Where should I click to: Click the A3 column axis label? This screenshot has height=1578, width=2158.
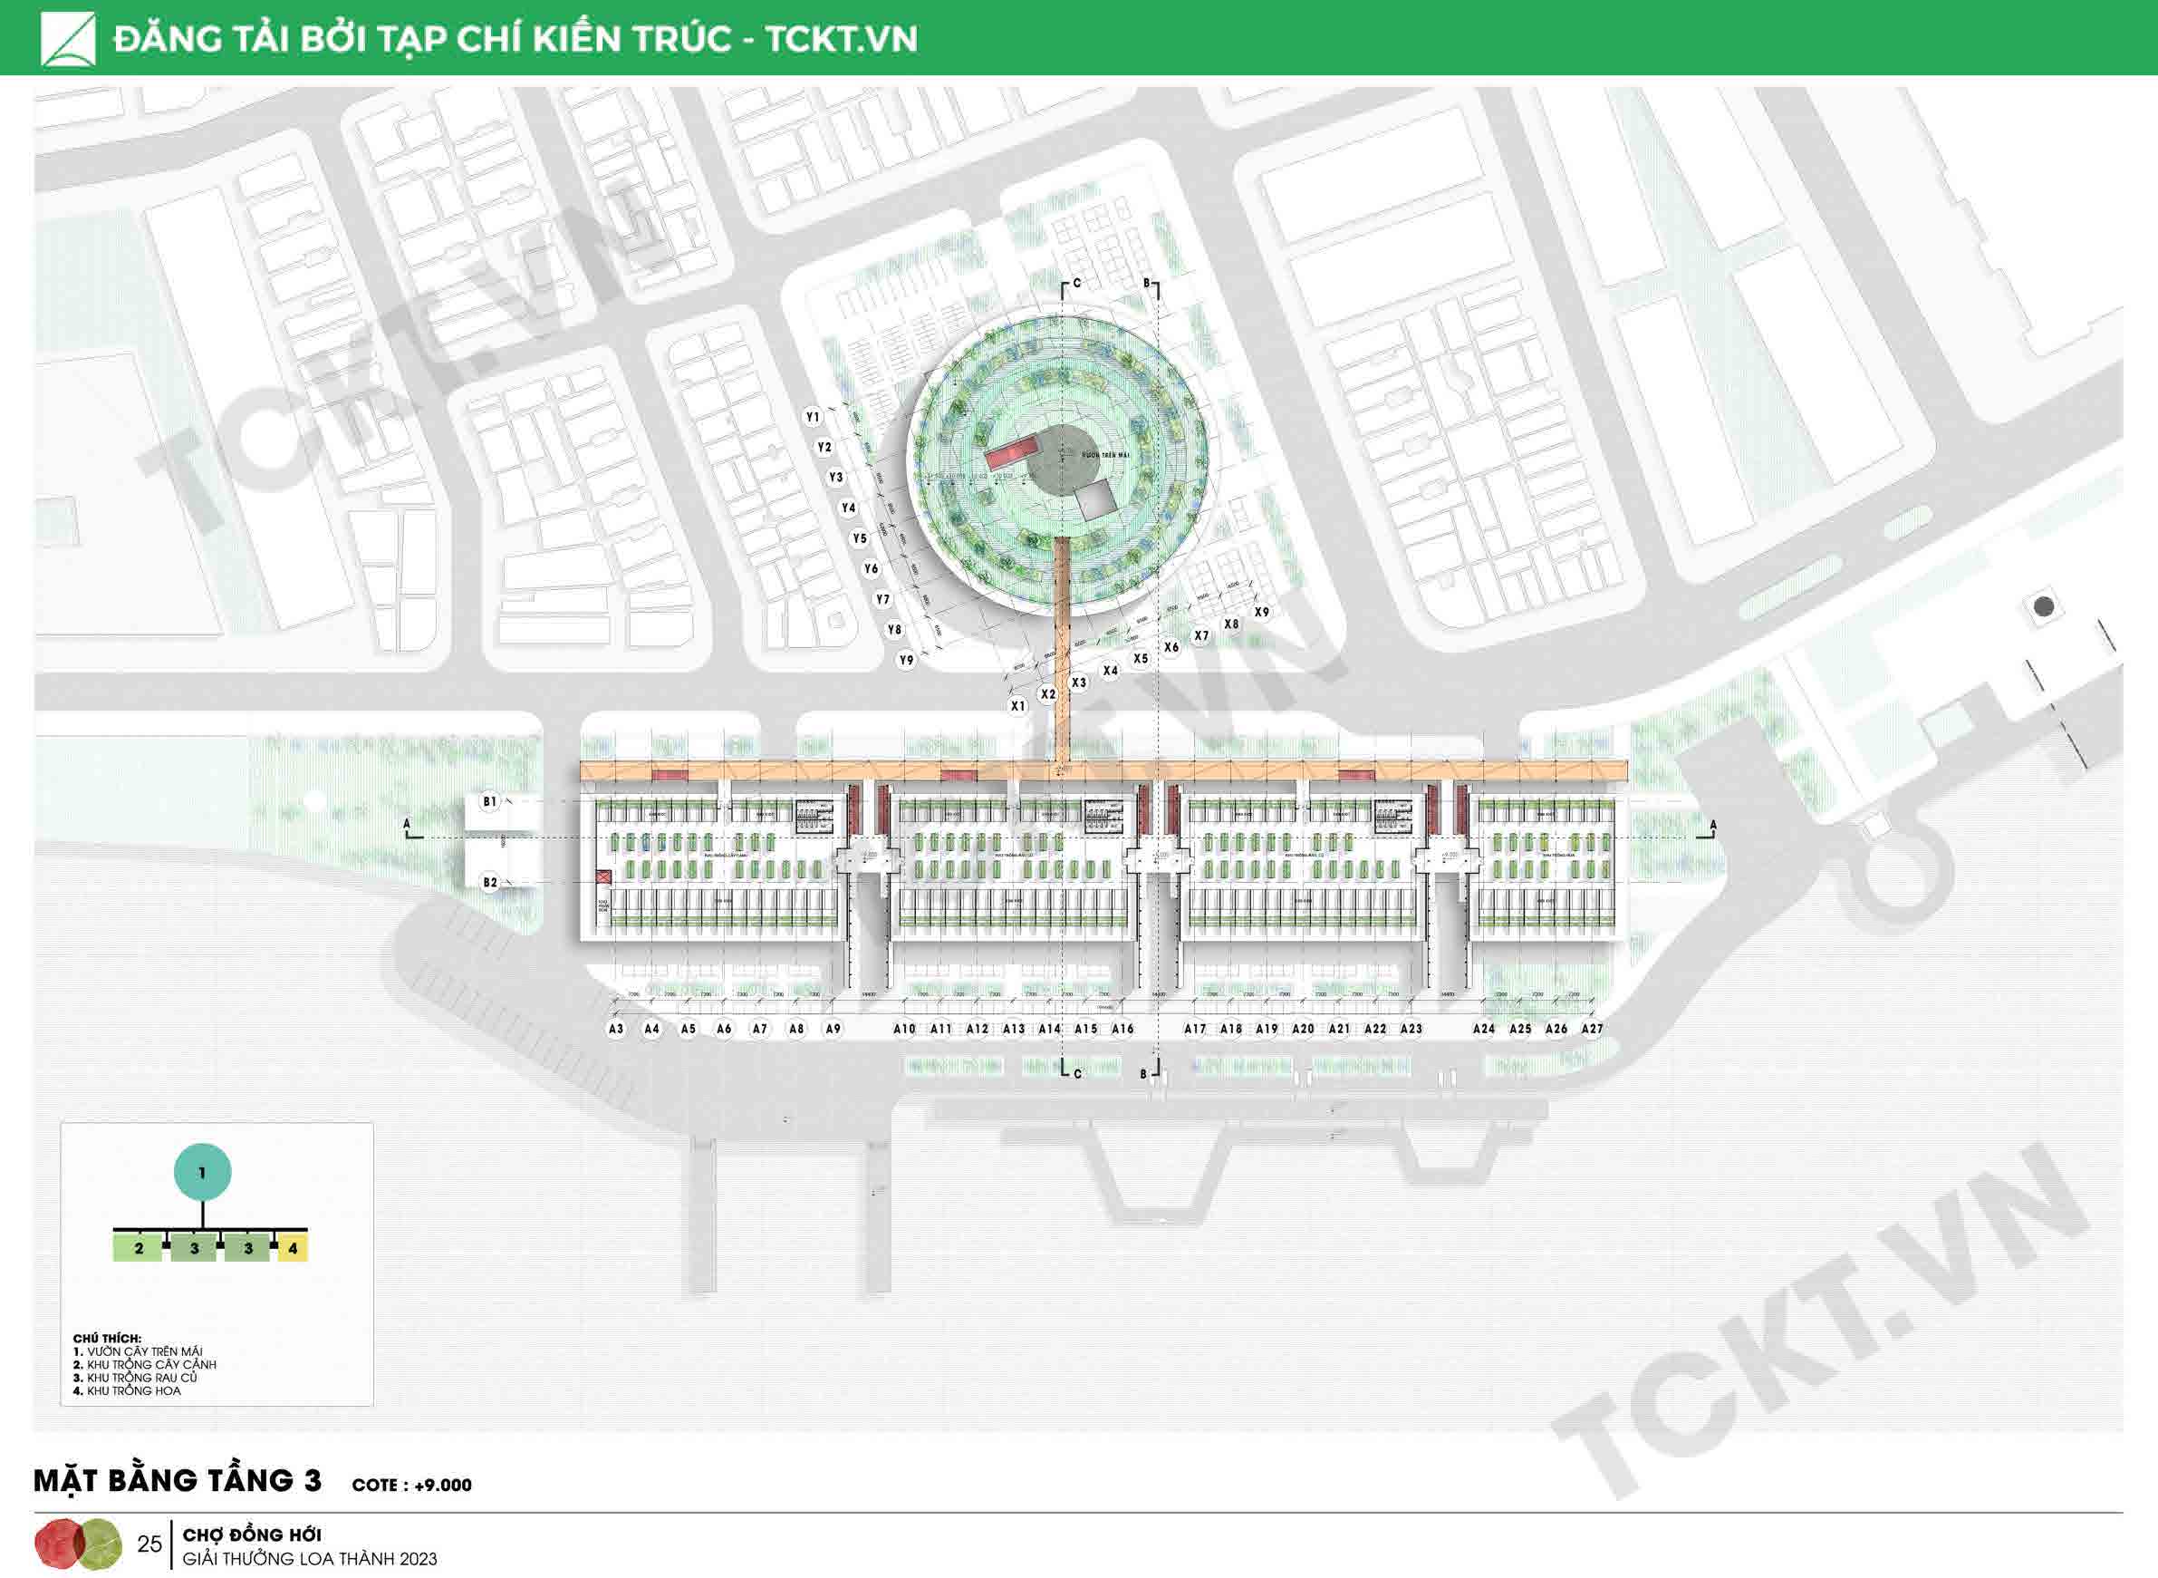[x=616, y=1030]
